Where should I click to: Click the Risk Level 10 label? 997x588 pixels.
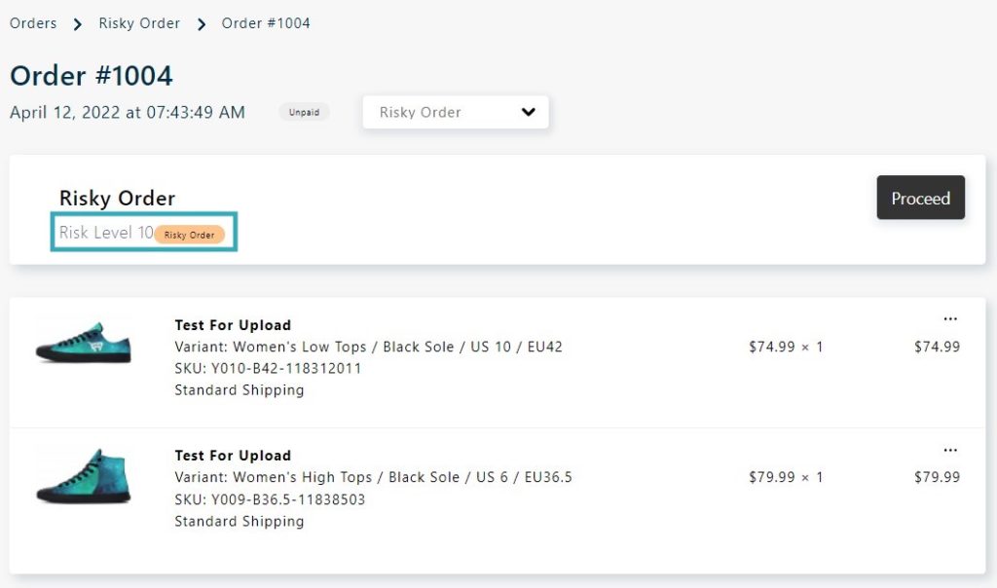click(106, 233)
